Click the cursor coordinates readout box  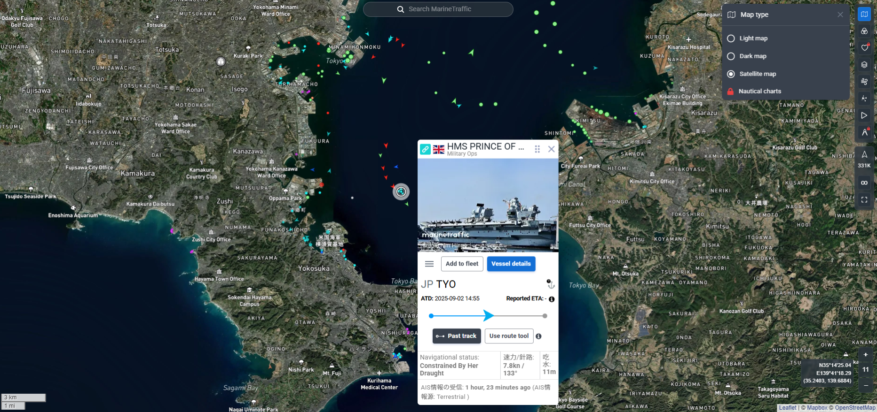[x=827, y=373]
